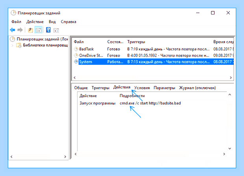Click the Работа... status of System

[x=115, y=62]
